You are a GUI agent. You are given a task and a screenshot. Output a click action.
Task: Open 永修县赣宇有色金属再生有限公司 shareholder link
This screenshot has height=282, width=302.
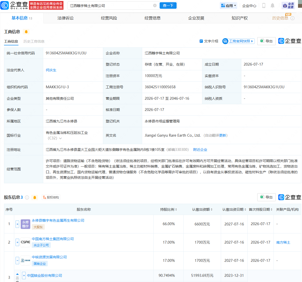click(58, 220)
